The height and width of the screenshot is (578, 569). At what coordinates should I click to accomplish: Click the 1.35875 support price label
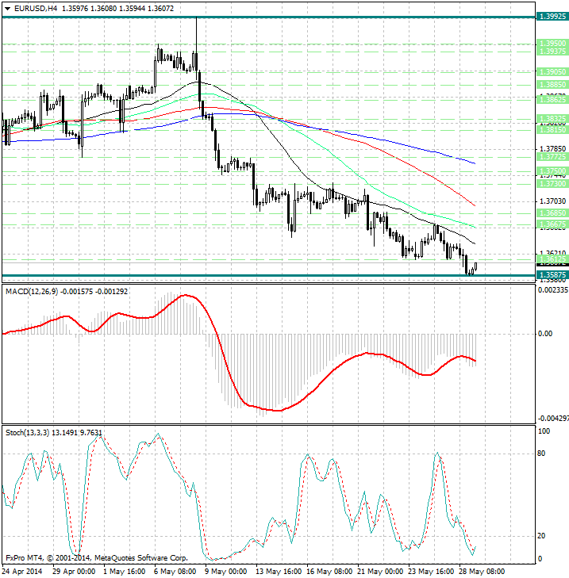click(552, 275)
